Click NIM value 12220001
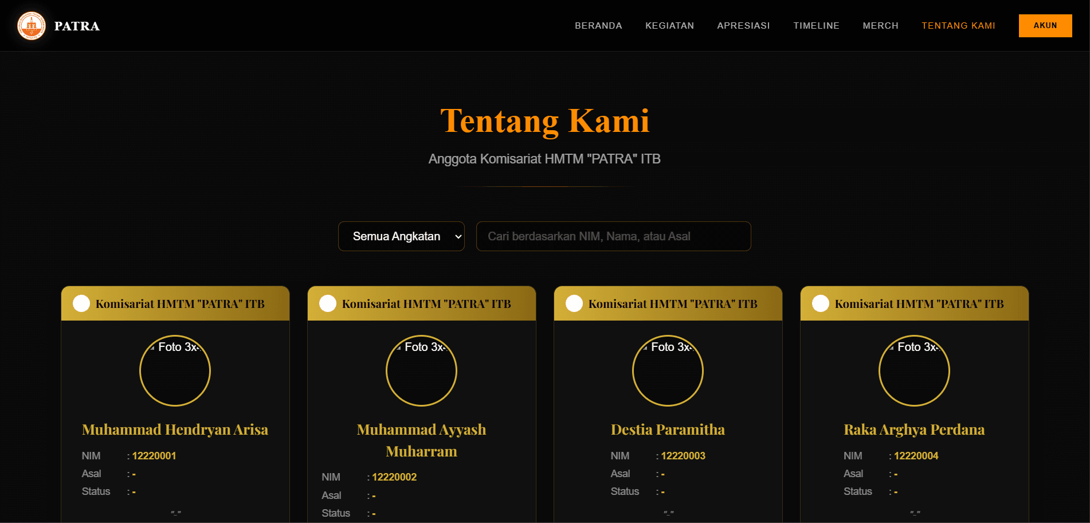 click(x=154, y=456)
